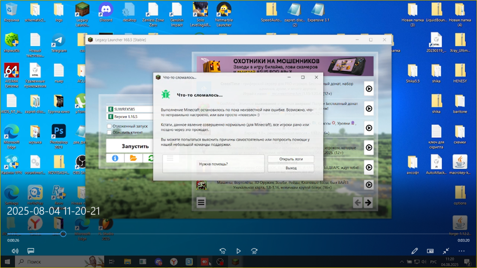Click play icon on Классы, Уровни server row
Image resolution: width=477 pixels, height=268 pixels.
369,128
